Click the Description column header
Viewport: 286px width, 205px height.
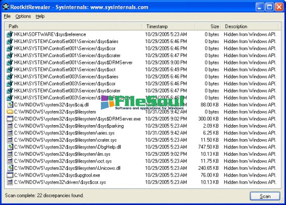coord(250,26)
